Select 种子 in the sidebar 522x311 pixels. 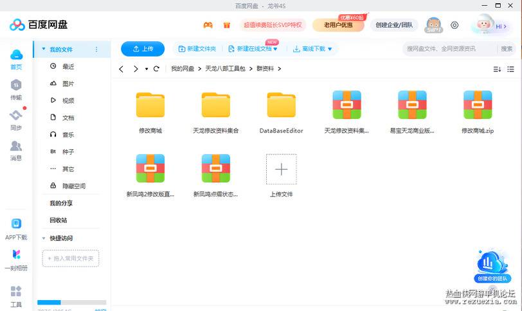68,152
